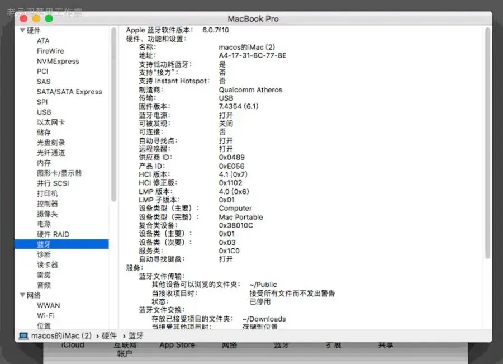Select 摄像头 entry

pyautogui.click(x=47, y=214)
